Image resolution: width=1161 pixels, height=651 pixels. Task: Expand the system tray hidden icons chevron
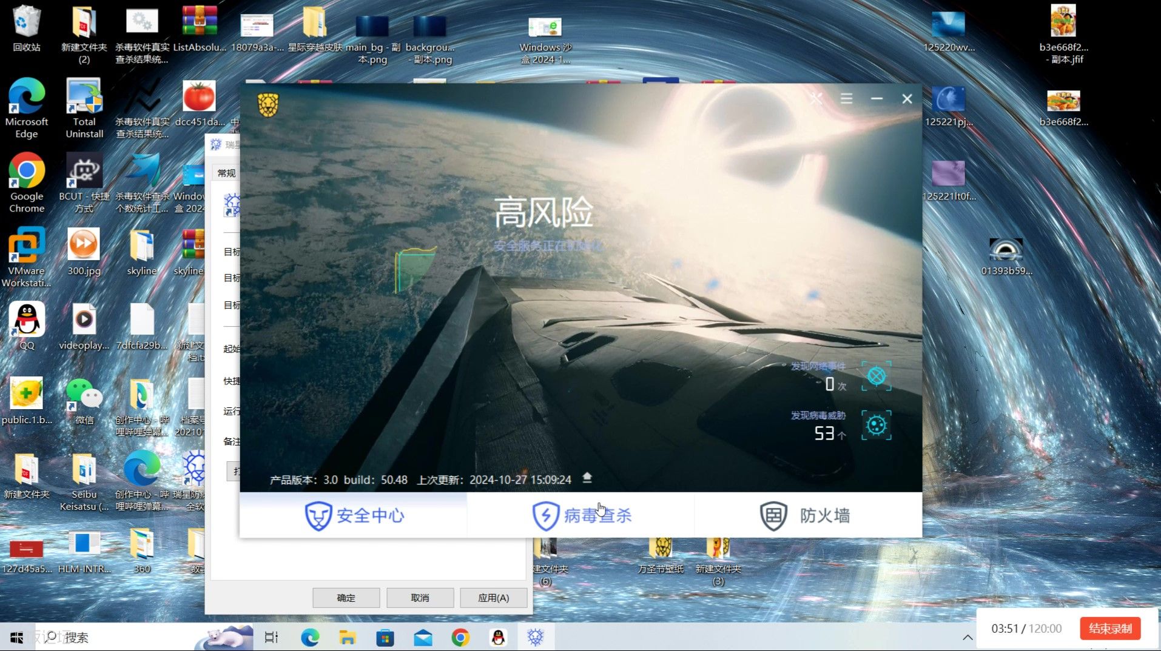(967, 637)
